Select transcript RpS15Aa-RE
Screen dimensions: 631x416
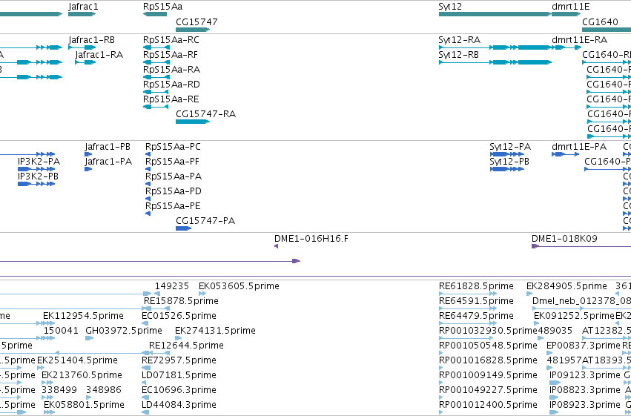coord(156,107)
